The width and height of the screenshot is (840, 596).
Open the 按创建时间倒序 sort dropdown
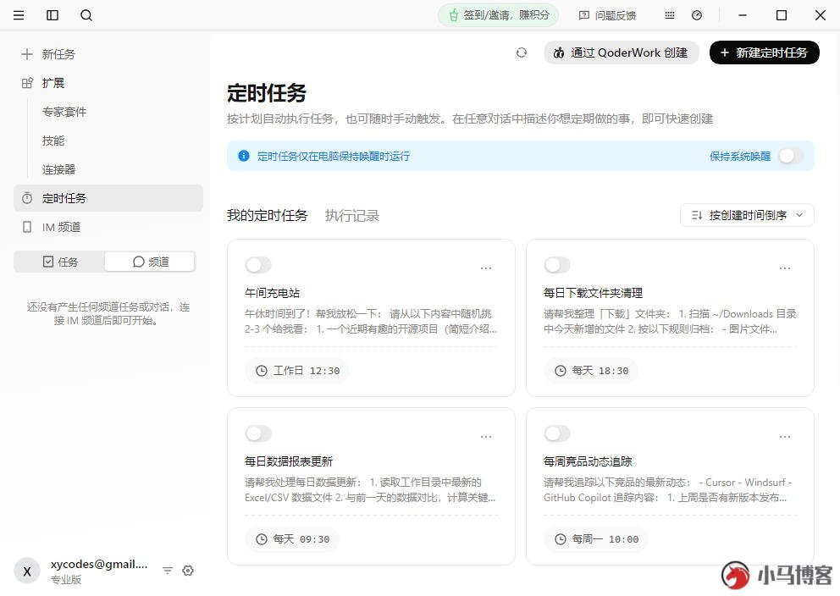(x=747, y=215)
